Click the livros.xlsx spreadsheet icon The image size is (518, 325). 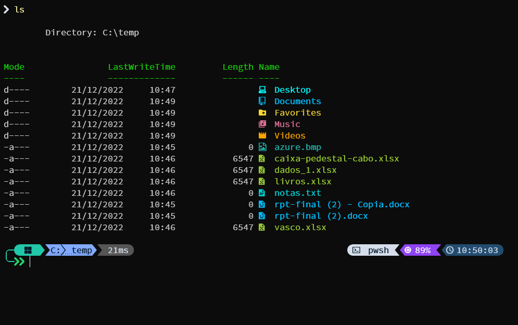click(262, 182)
